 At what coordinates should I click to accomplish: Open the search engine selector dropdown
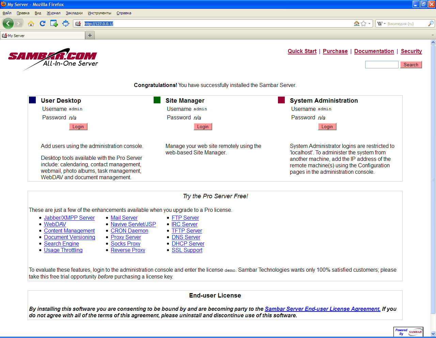pos(381,23)
